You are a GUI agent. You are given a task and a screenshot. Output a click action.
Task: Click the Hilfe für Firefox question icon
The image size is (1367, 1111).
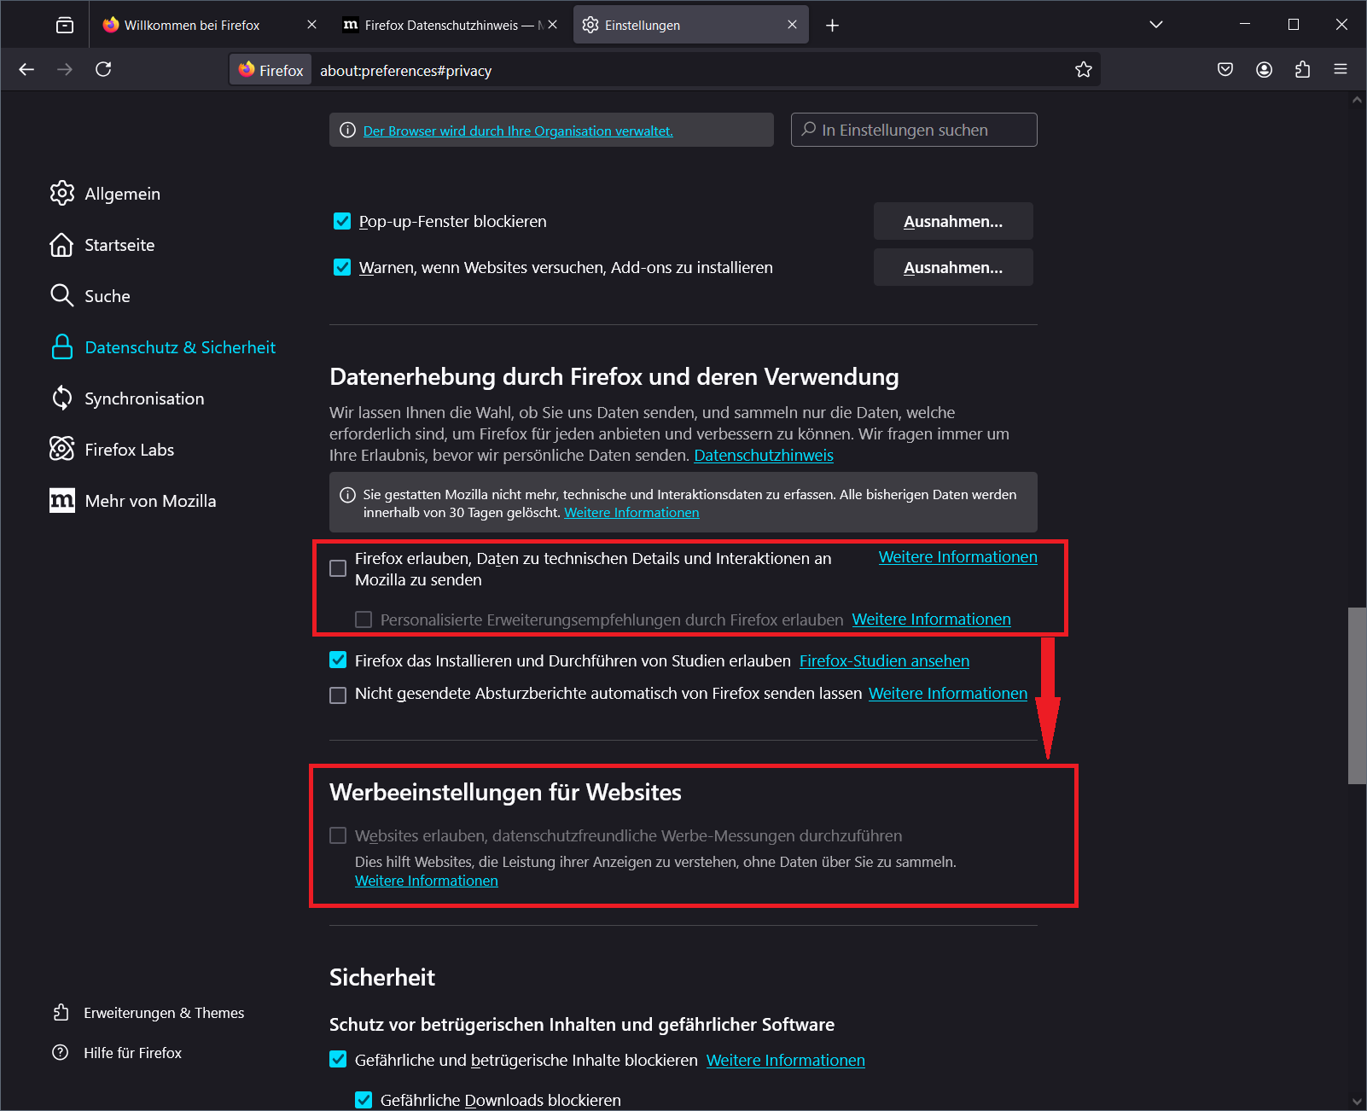point(61,1053)
